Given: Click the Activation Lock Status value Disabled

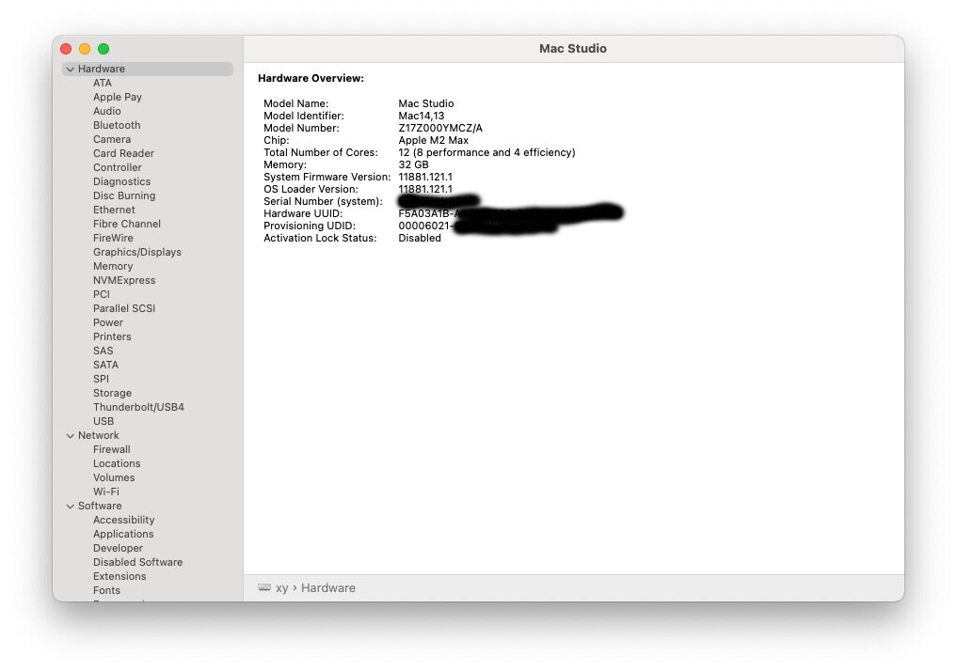Looking at the screenshot, I should click(420, 238).
